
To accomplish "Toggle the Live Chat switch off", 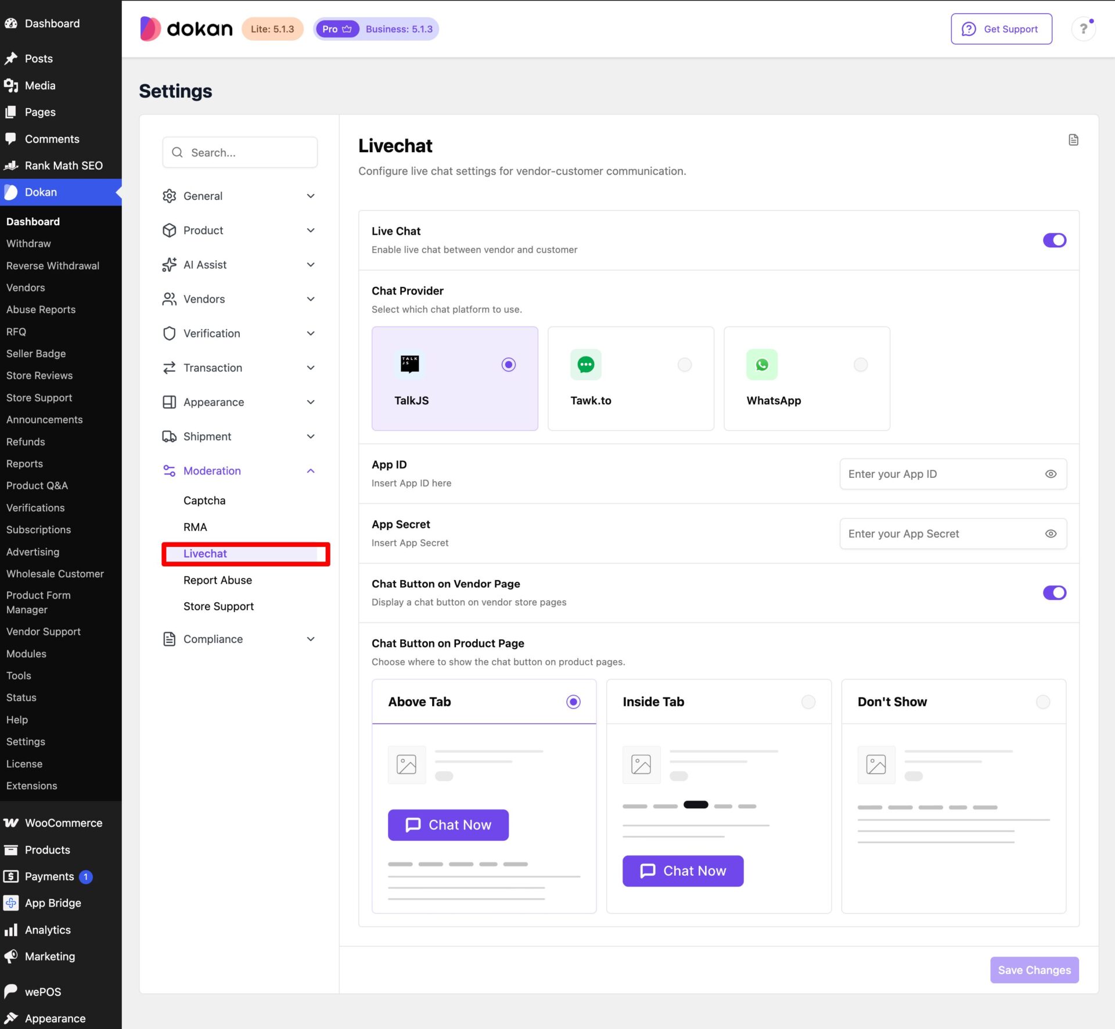I will [1055, 240].
